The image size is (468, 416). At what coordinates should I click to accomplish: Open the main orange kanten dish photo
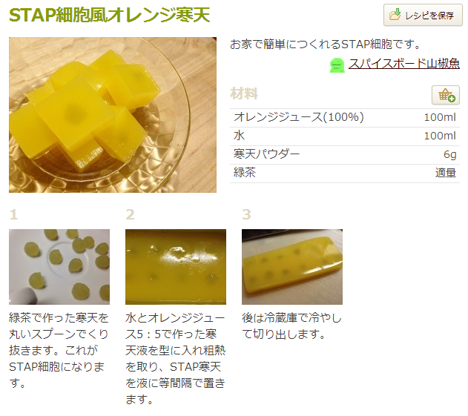click(113, 115)
